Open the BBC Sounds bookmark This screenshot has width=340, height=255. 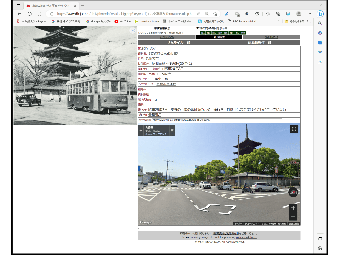click(x=243, y=21)
